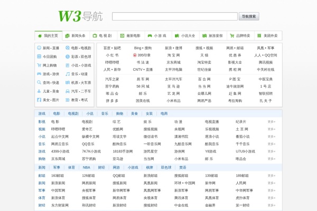
Task: Click the magnifier icon next to 查询·快递
Action: (x=39, y=82)
